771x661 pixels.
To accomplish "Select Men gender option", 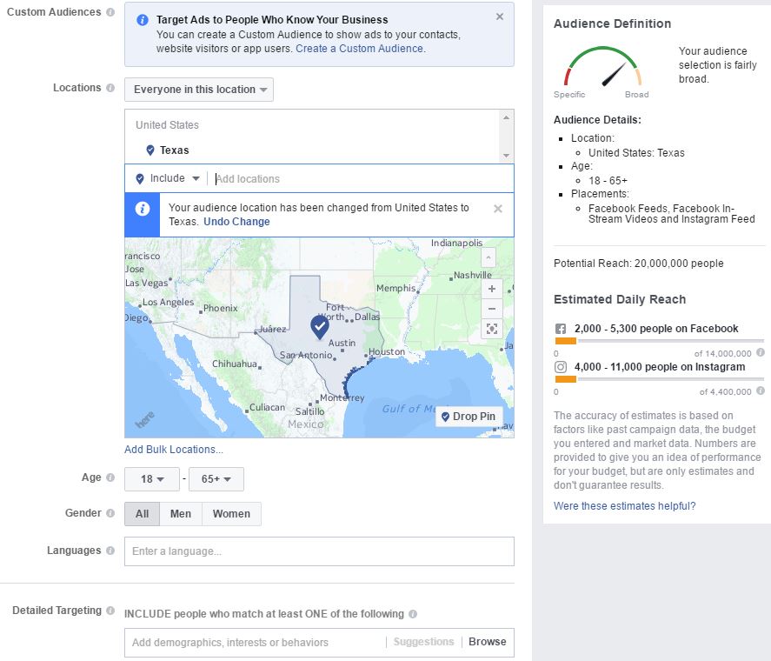I will coord(181,514).
